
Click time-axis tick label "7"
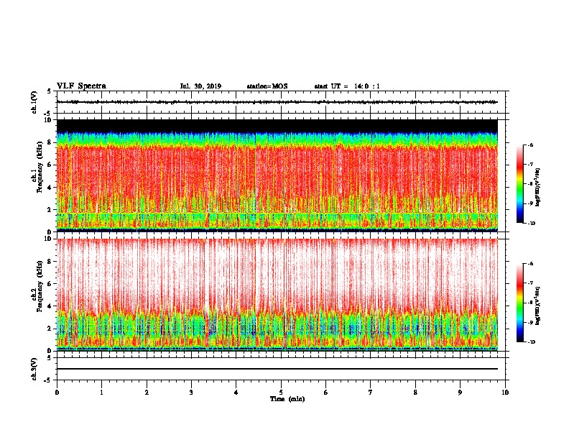(371, 393)
